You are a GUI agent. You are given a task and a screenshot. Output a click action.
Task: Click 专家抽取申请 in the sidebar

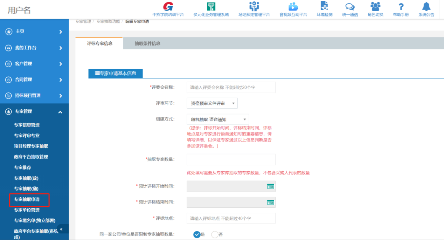27,199
